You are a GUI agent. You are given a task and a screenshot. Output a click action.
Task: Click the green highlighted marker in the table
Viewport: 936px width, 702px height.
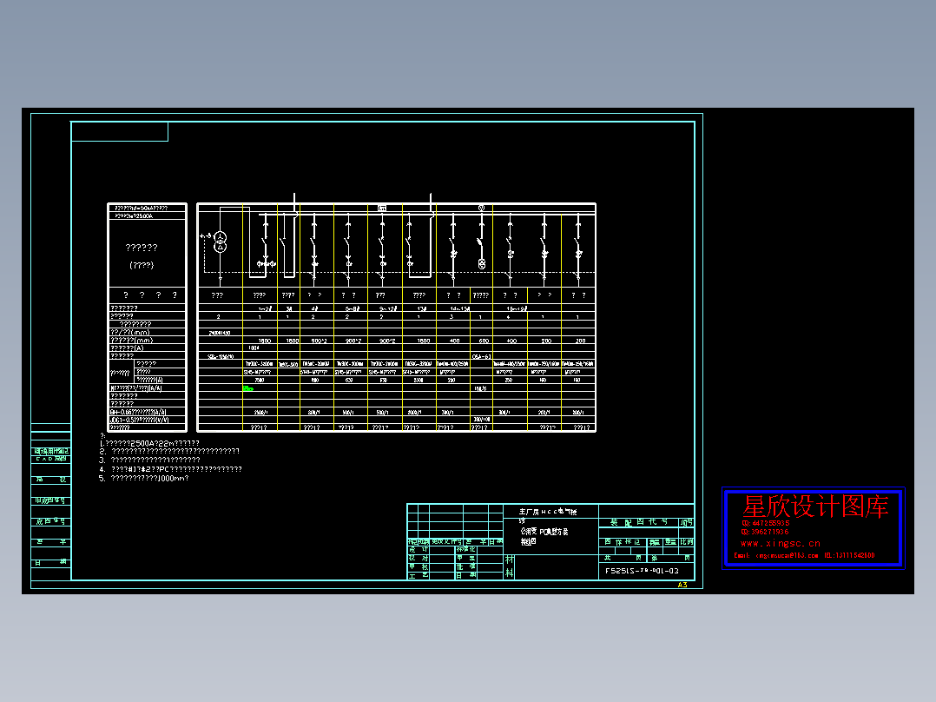247,388
